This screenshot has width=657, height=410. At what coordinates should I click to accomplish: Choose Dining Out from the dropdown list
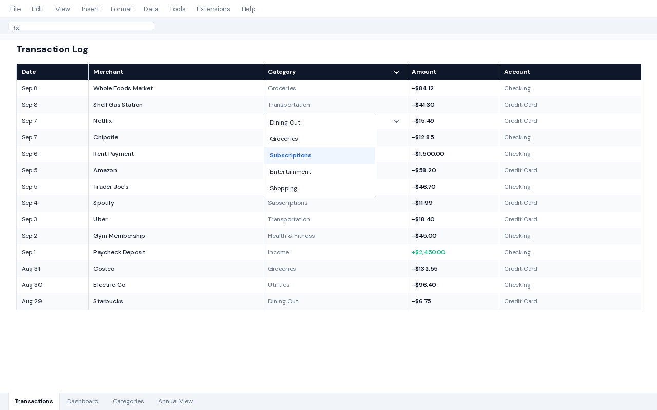(x=319, y=122)
